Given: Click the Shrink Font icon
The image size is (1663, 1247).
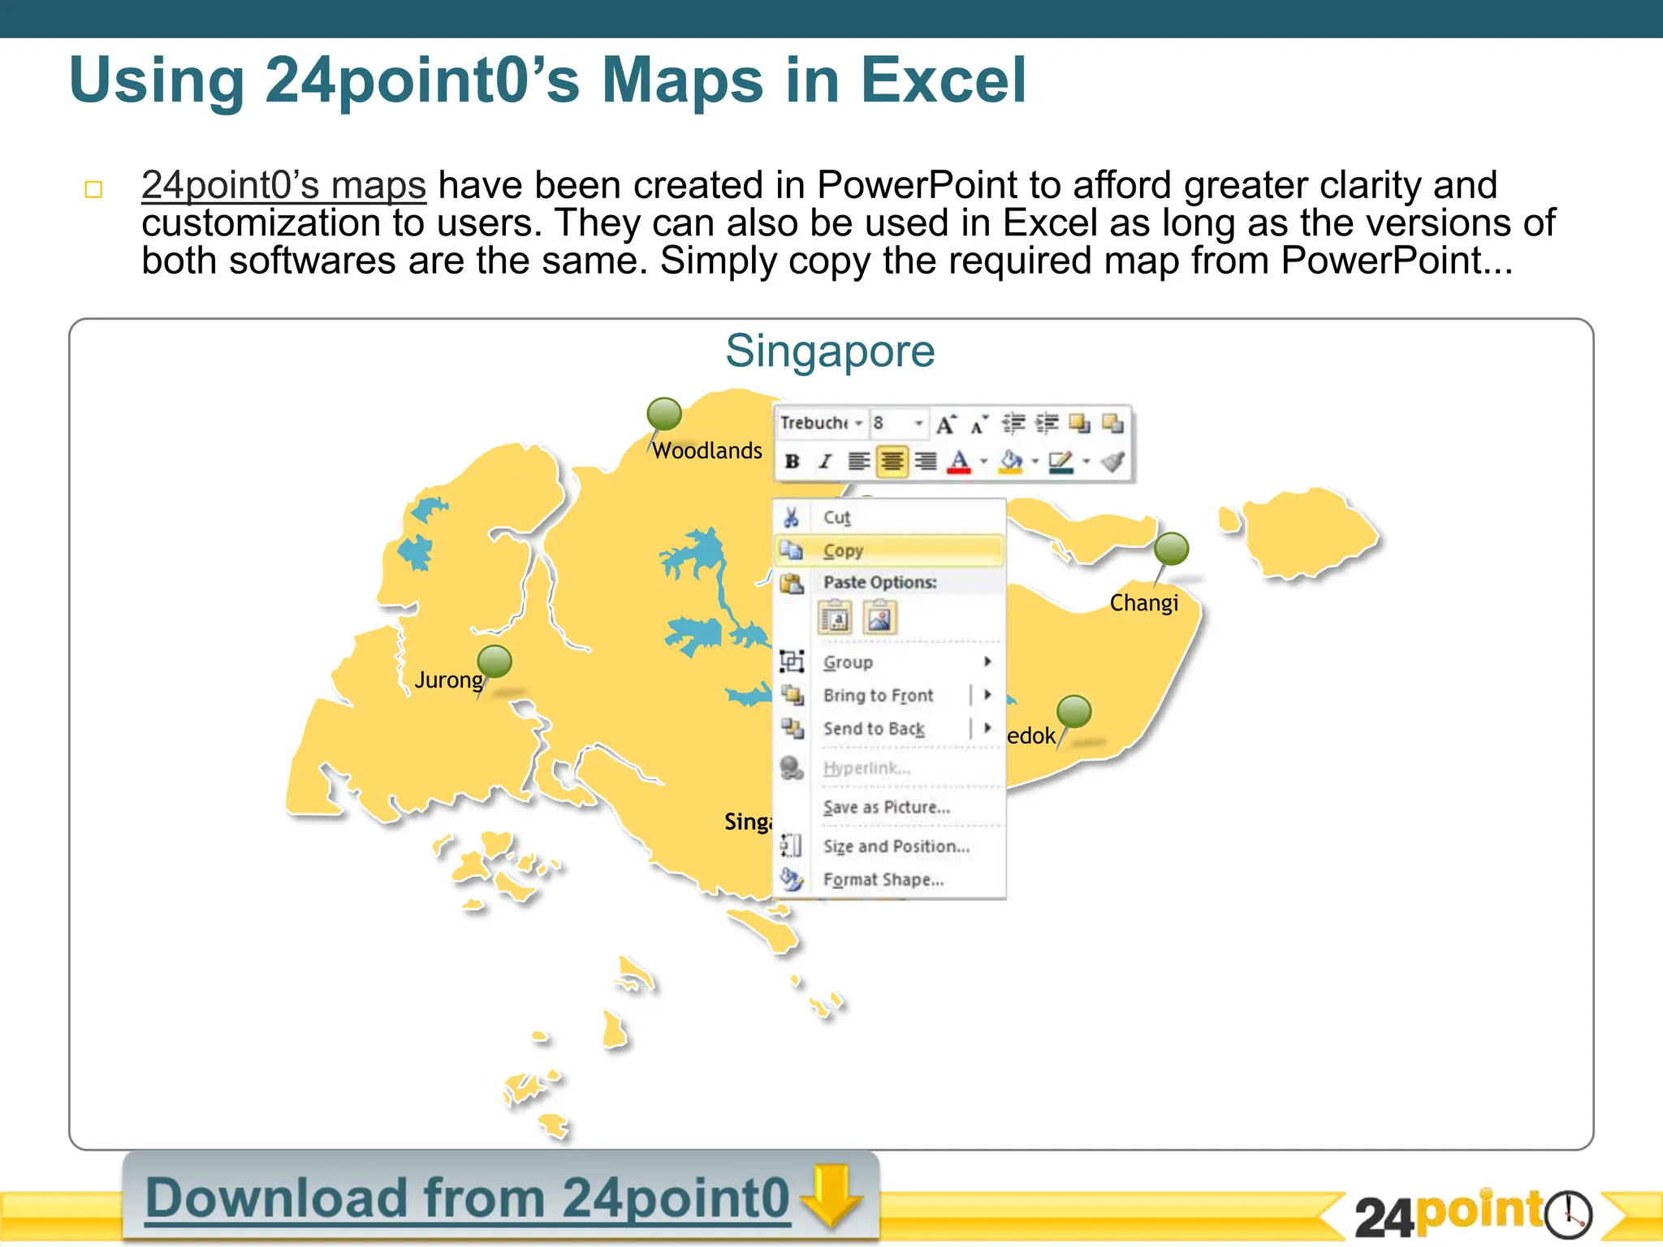Looking at the screenshot, I should pos(978,424).
